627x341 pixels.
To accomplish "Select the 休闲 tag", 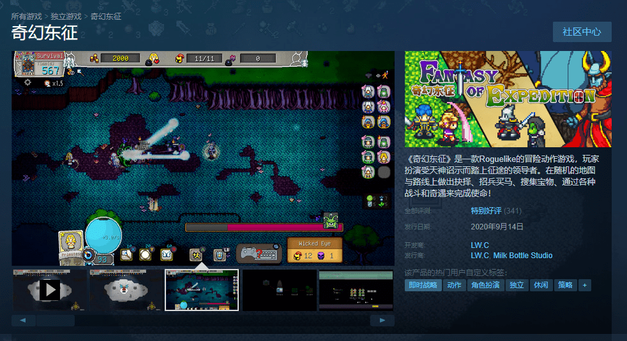I will click(x=541, y=285).
